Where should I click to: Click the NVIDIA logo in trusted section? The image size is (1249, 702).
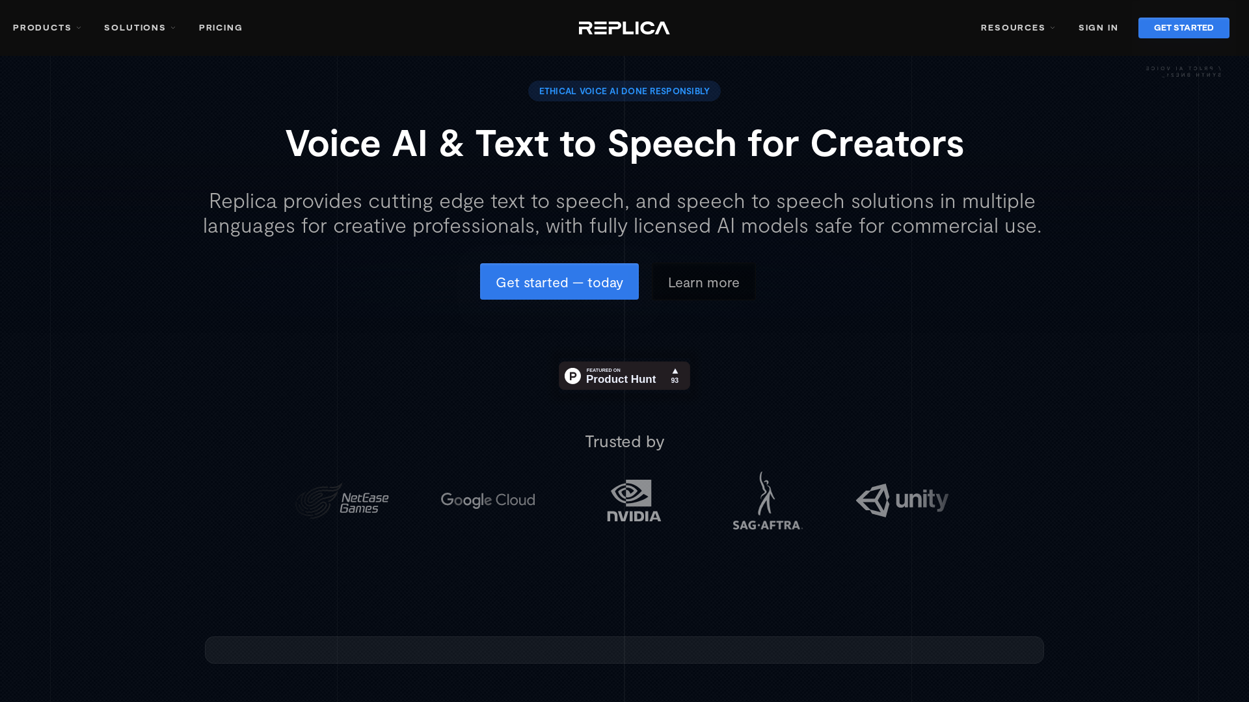(x=632, y=500)
